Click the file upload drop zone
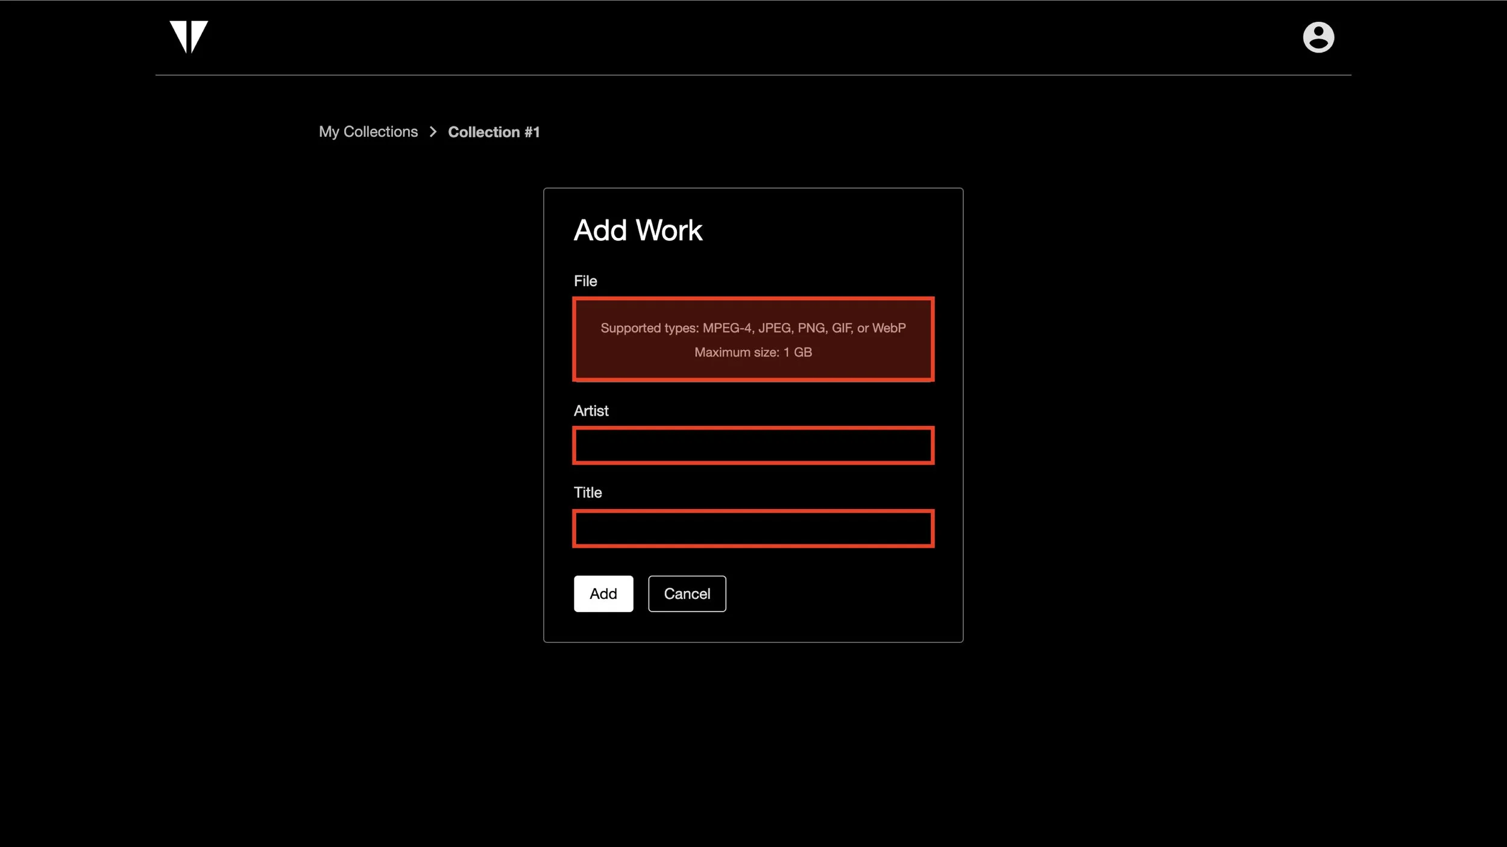Viewport: 1507px width, 847px height. pyautogui.click(x=753, y=367)
